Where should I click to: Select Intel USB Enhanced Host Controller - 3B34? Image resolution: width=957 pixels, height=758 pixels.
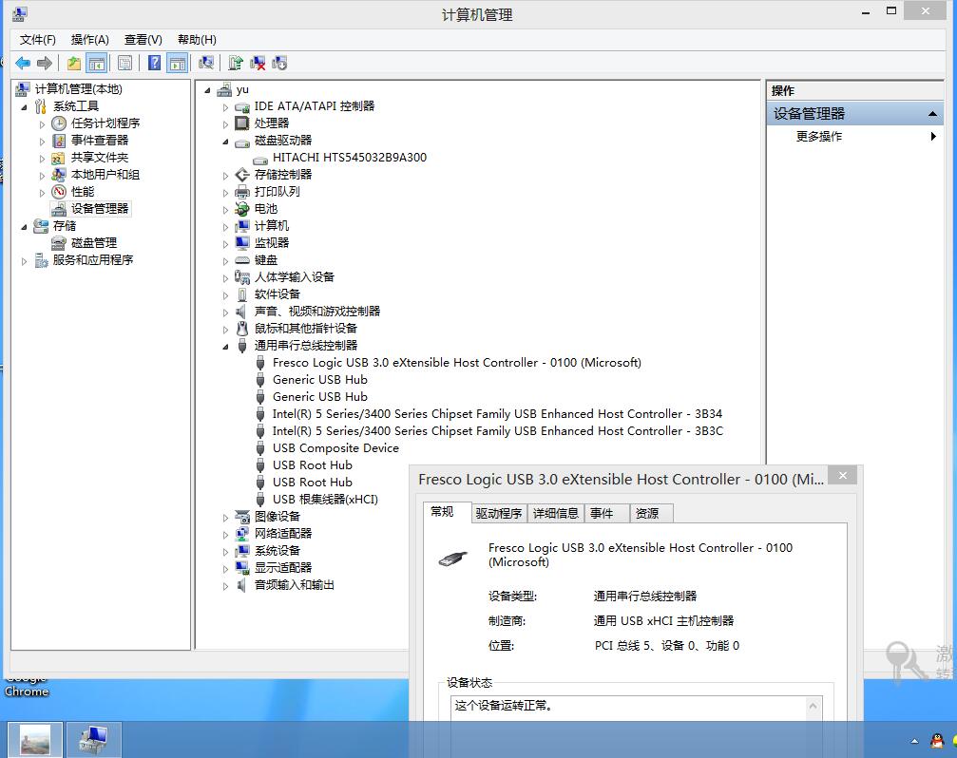coord(497,413)
